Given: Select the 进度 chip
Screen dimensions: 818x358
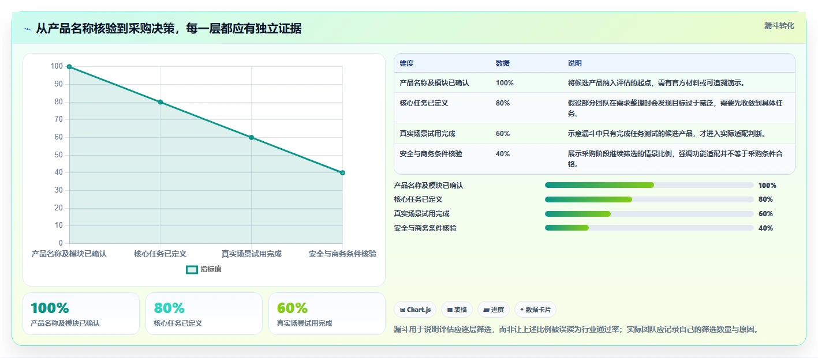Looking at the screenshot, I should [x=494, y=310].
